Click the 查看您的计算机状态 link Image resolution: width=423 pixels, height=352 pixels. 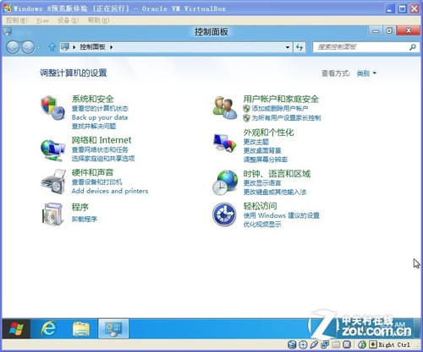pos(100,108)
